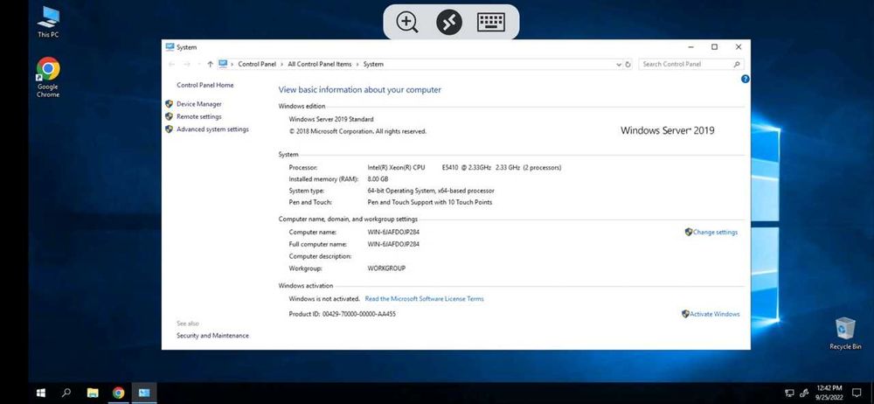Click the View basic information heading

pyautogui.click(x=359, y=90)
